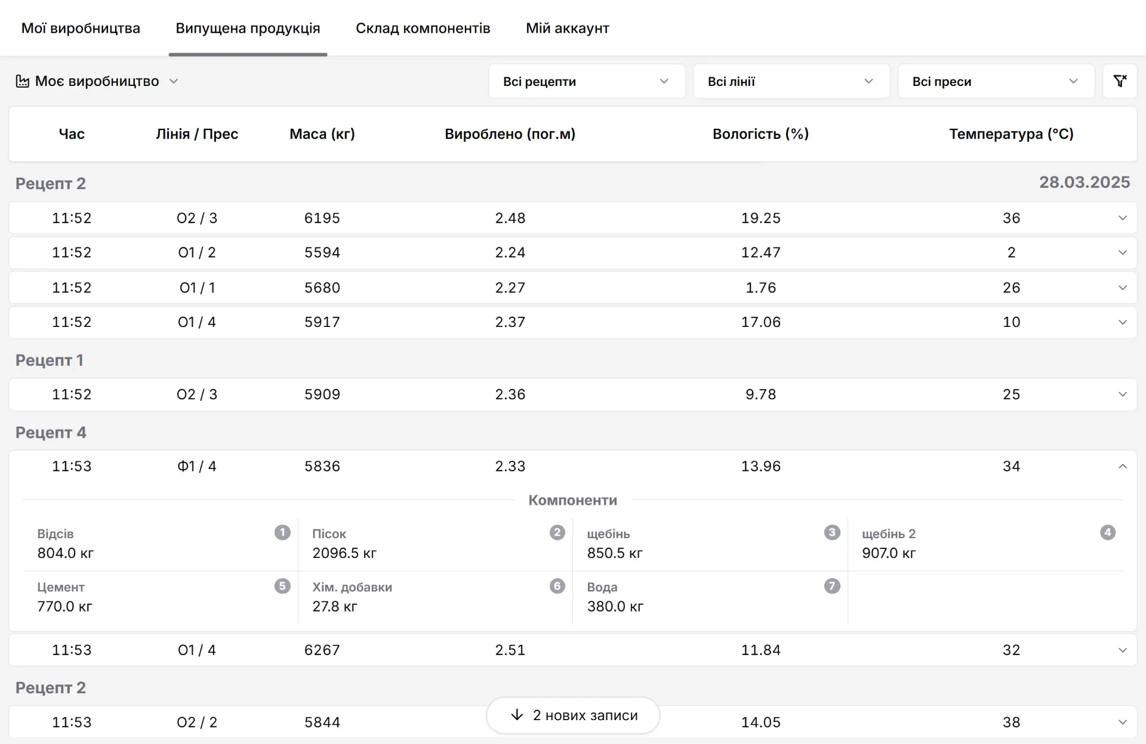The height and width of the screenshot is (744, 1146).
Task: Click the number 1 badge on Відсів
Action: click(282, 532)
